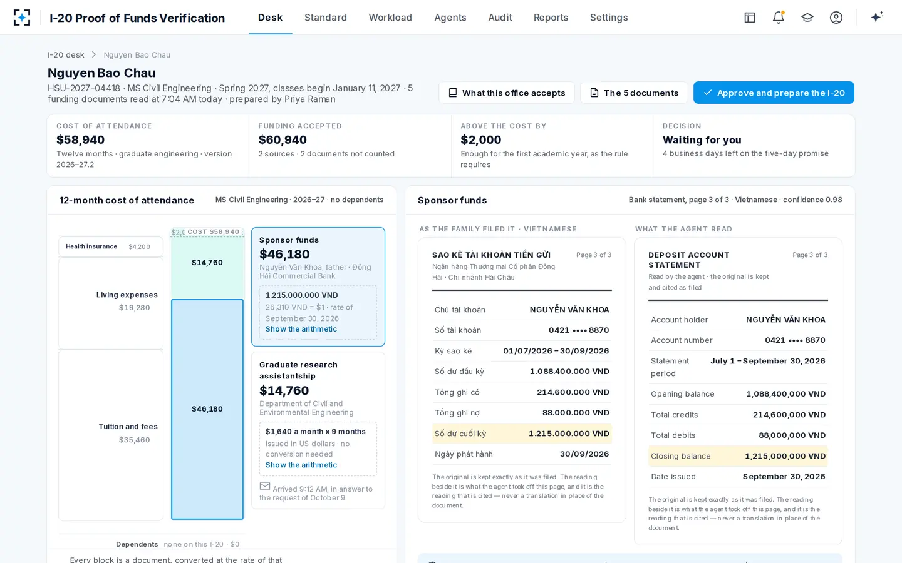Switch to the Audit tab
Viewport: 902px width, 563px height.
point(500,18)
